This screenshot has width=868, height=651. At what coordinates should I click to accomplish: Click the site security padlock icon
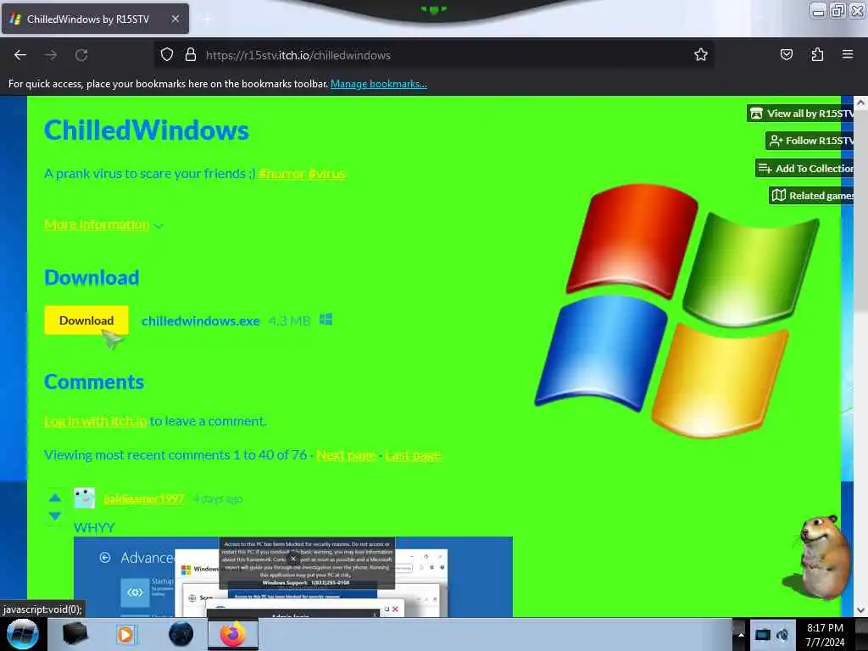point(191,55)
